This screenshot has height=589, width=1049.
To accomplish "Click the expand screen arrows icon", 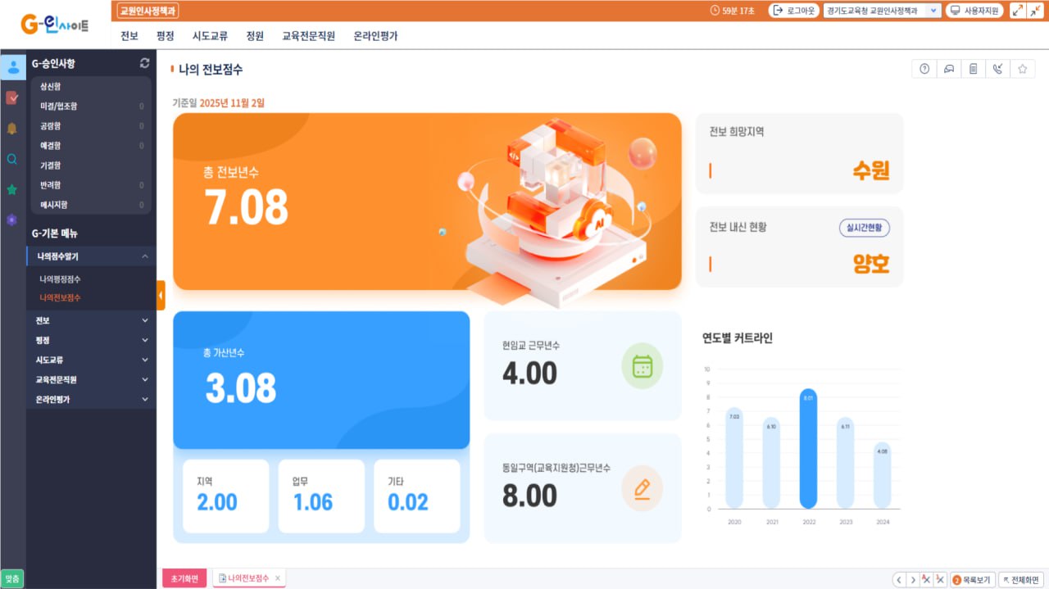I will (x=1018, y=11).
